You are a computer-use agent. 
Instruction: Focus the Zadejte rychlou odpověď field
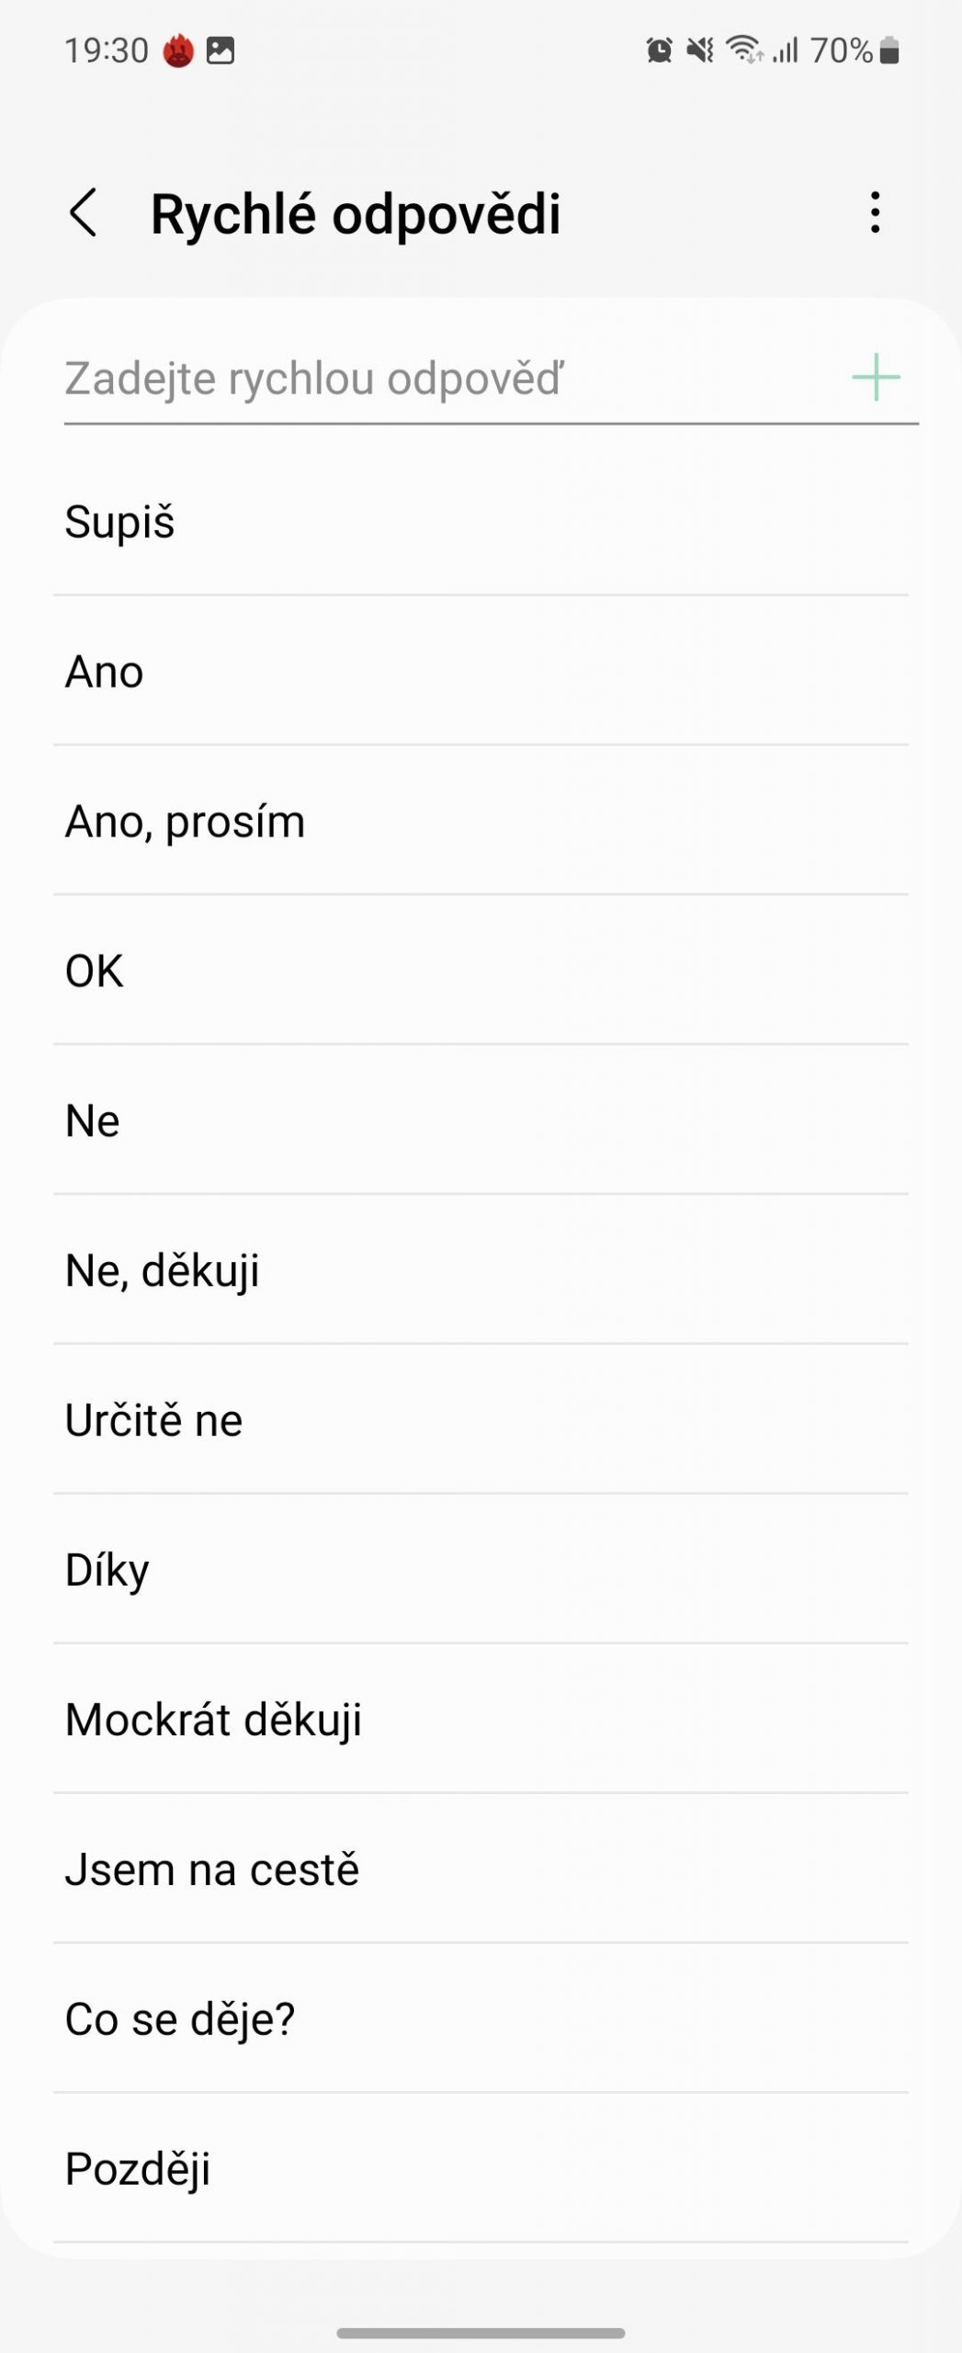click(x=450, y=379)
